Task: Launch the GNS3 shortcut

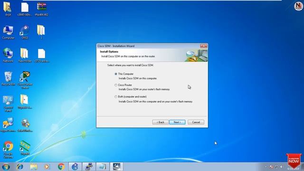Action: tap(25, 32)
